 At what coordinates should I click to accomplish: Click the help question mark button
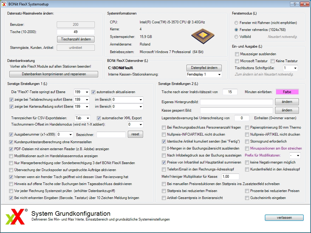[x=295, y=4]
